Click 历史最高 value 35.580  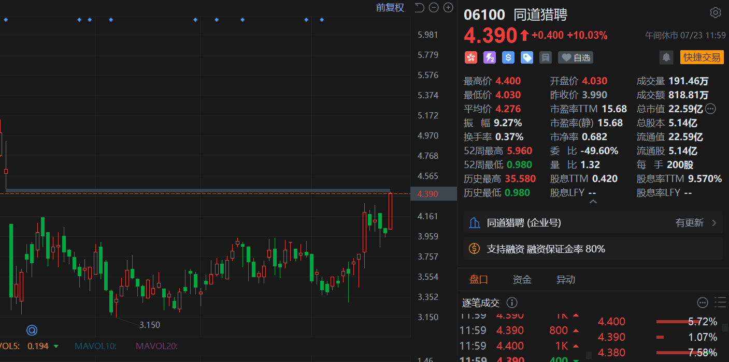tap(520, 179)
